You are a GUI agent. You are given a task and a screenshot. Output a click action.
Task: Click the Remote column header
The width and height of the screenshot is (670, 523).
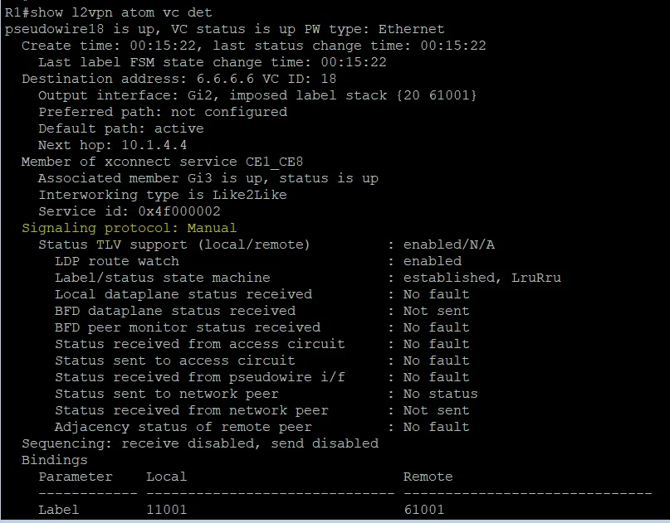[428, 477]
